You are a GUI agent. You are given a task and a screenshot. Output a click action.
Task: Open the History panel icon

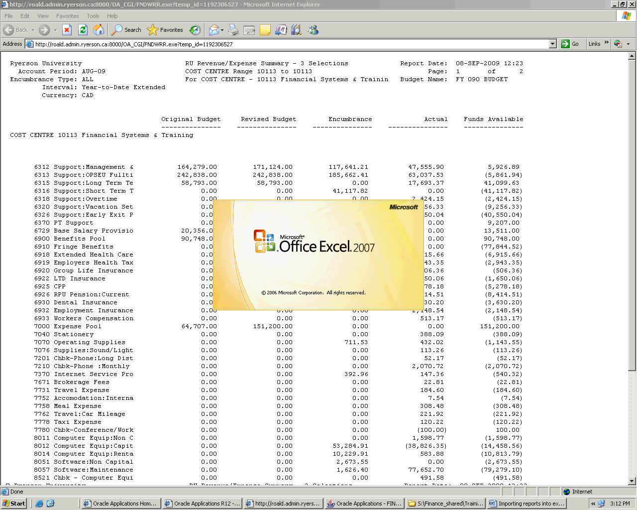click(195, 30)
